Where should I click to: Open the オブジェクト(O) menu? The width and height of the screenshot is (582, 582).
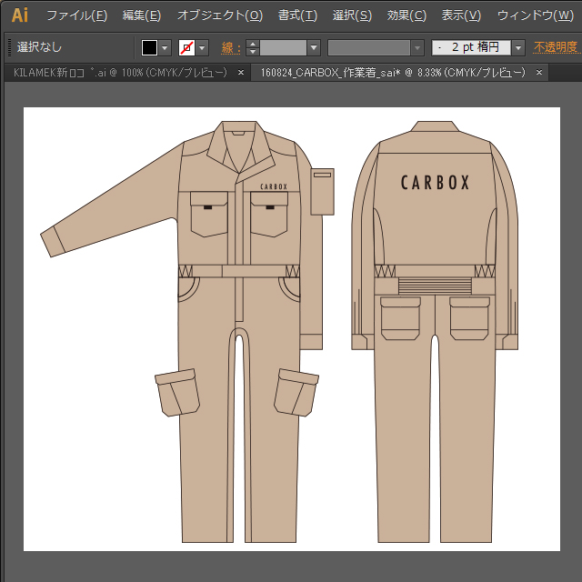coord(219,15)
